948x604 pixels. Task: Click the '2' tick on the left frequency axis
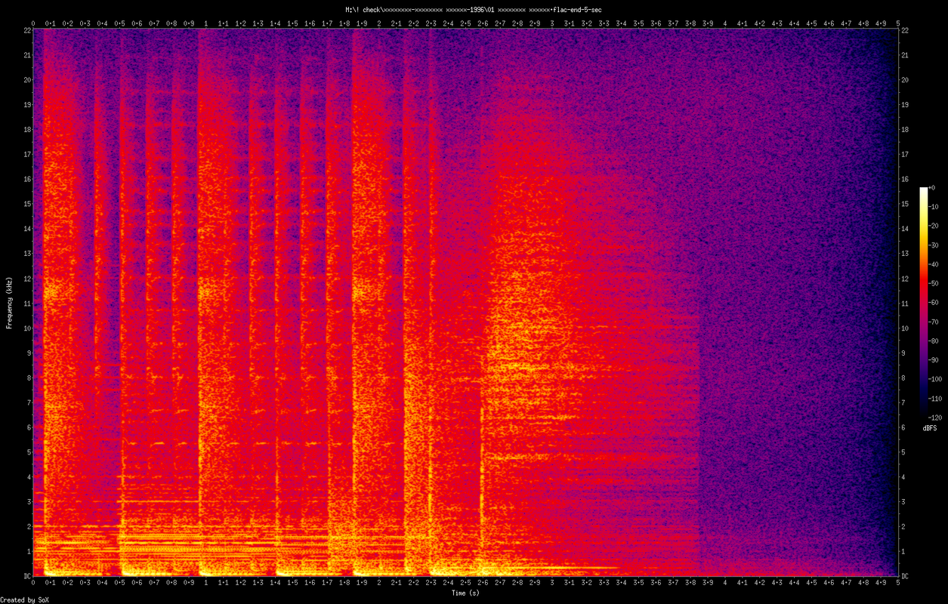click(28, 526)
